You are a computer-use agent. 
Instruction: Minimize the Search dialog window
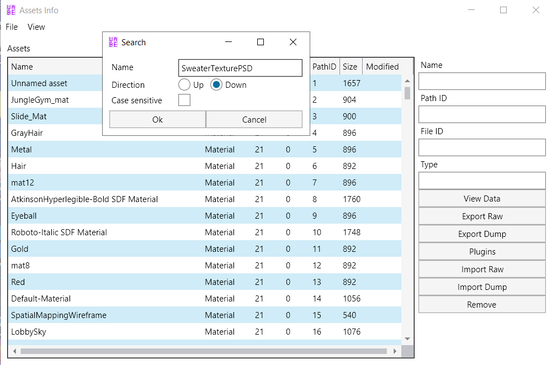[228, 42]
